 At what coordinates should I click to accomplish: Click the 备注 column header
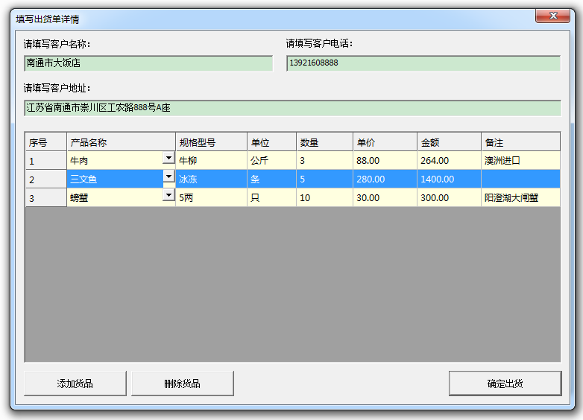(x=520, y=142)
